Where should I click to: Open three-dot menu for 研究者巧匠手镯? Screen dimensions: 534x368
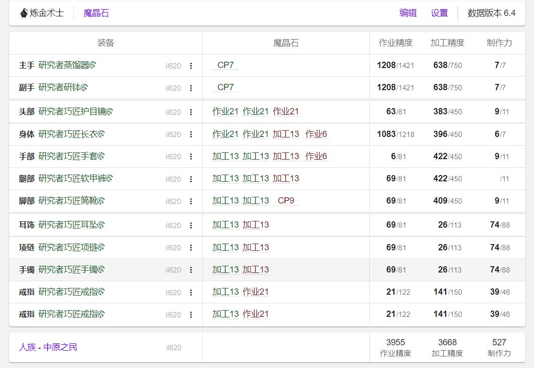tap(191, 270)
